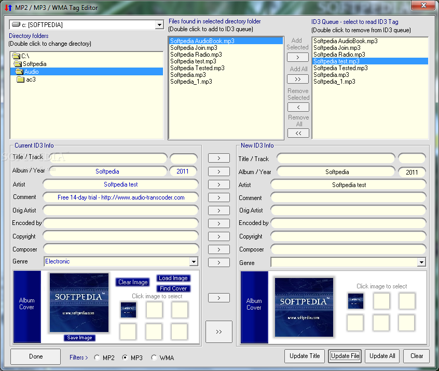Click new album cover large Softpedia image

(x=304, y=307)
